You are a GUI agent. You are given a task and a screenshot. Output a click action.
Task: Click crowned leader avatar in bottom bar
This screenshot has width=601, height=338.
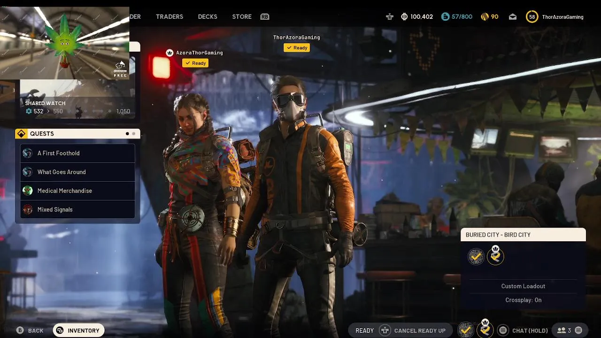[485, 330]
